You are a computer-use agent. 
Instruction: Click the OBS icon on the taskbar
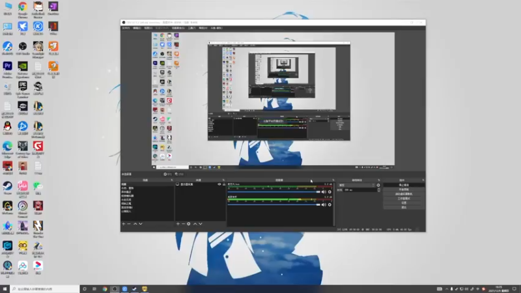[115, 289]
